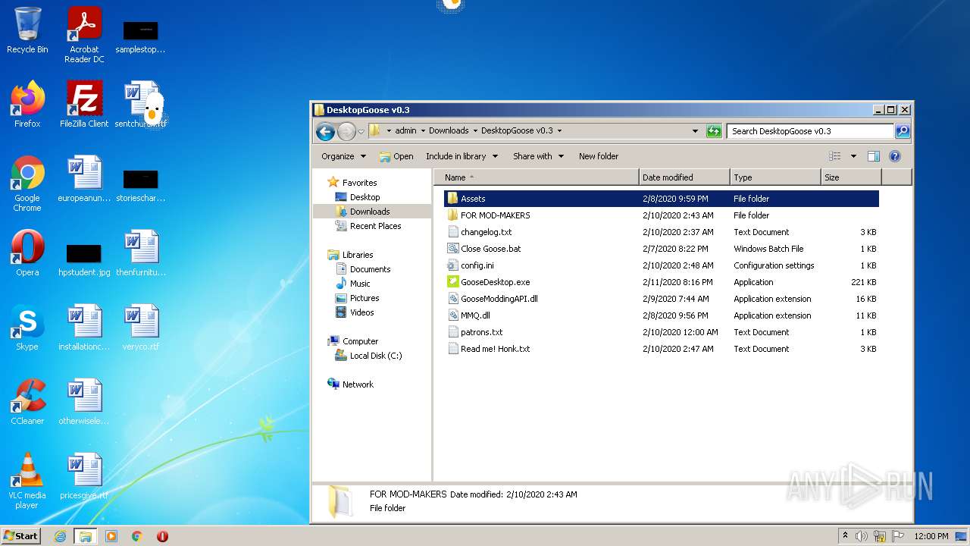The image size is (970, 546).
Task: Select Downloads in the Favorites sidebar
Action: [x=370, y=212]
